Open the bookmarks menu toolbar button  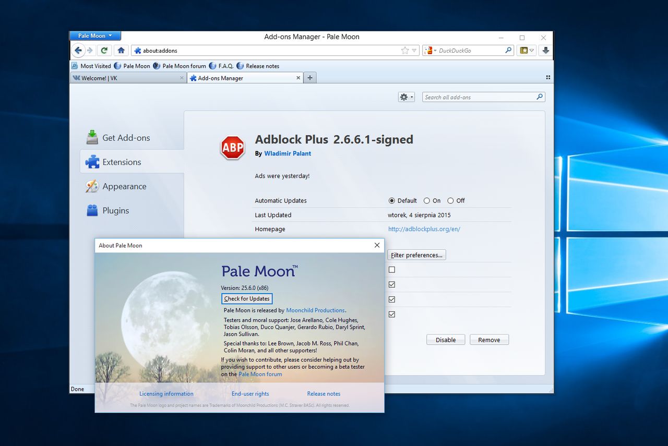[527, 51]
